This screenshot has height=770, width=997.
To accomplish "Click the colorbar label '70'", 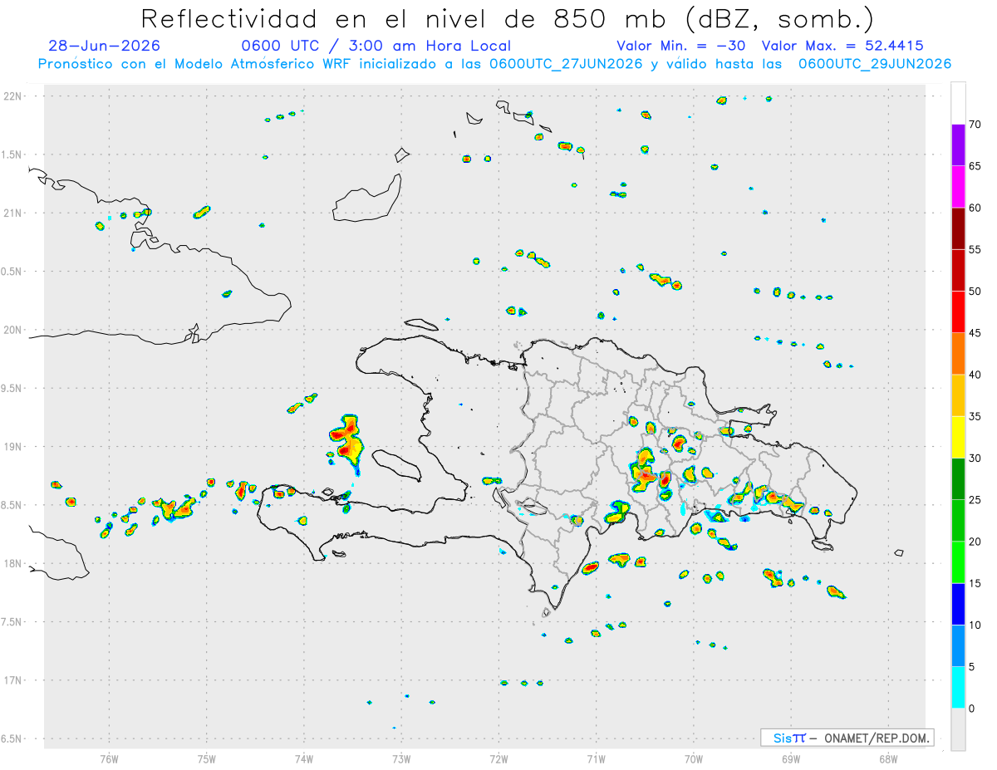I will (976, 125).
